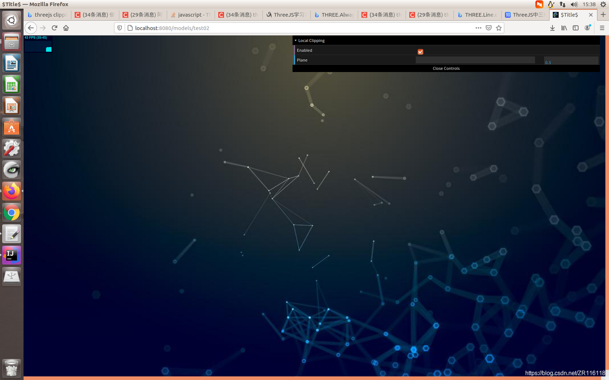This screenshot has width=609, height=380.
Task: Open the sidebars view icon
Action: (576, 28)
